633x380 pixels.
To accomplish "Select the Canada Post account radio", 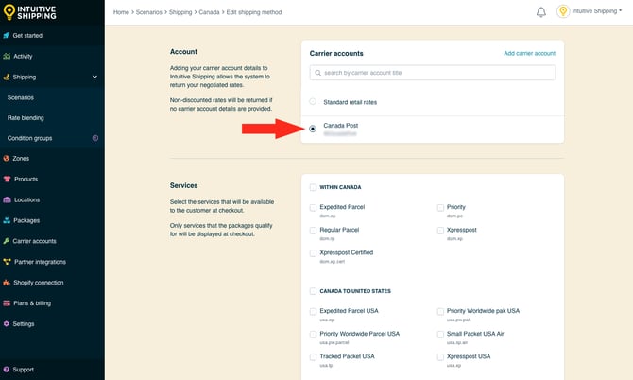I will [x=313, y=129].
